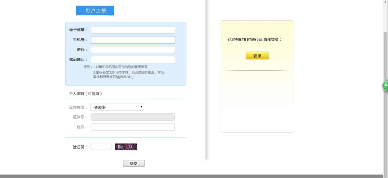
Task: Click the 电子邮箱 label text
Action: pyautogui.click(x=78, y=30)
